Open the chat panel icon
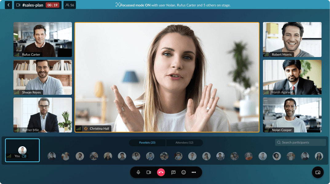330x184 pixels. click(x=173, y=172)
